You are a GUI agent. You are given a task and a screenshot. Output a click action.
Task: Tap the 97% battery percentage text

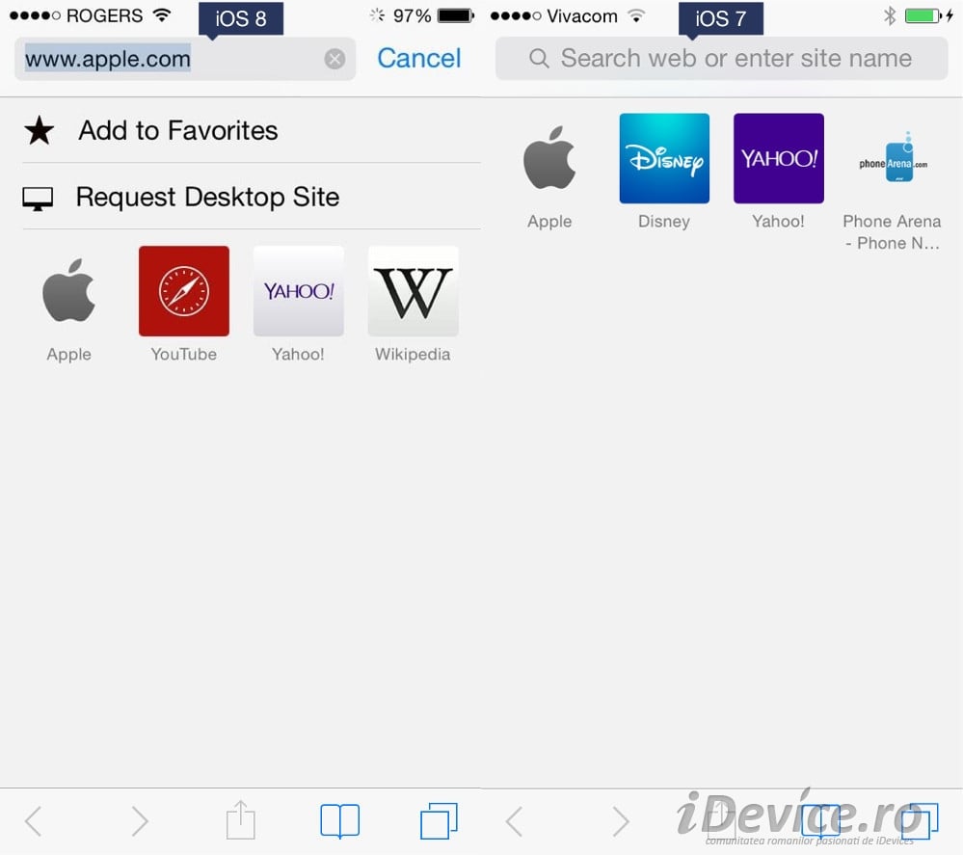(413, 15)
